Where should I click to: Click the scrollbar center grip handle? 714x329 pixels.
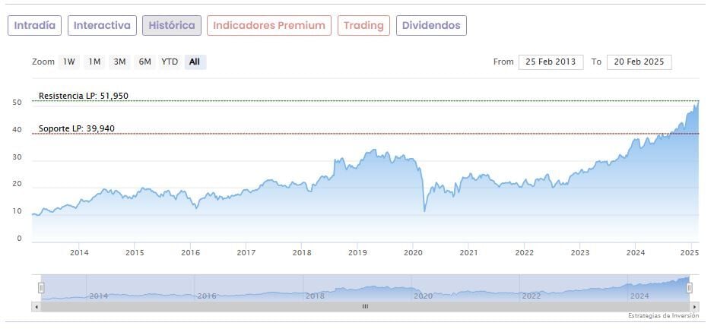tap(365, 306)
